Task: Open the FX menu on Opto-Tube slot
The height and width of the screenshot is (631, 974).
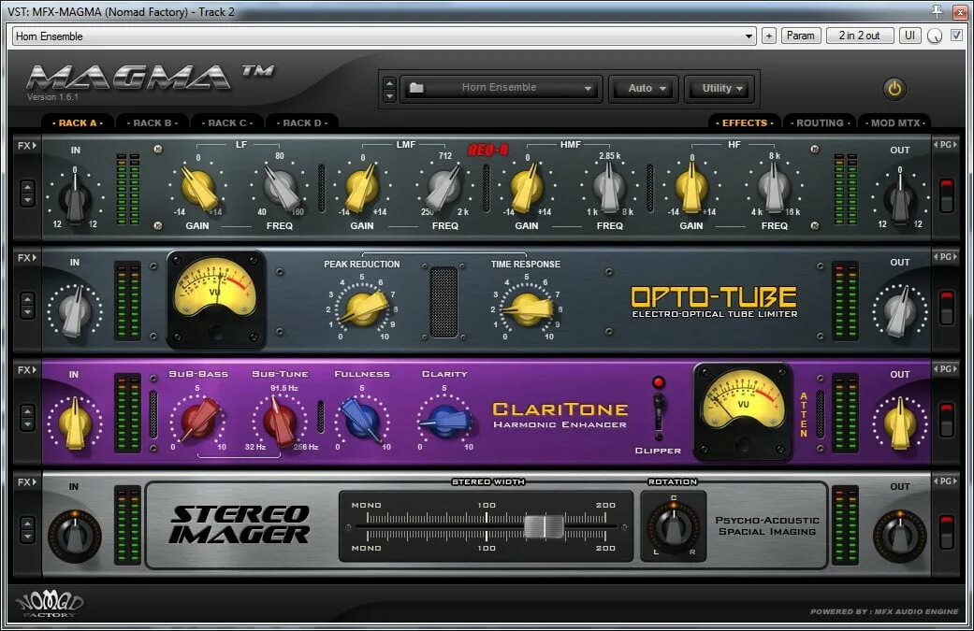Action: click(27, 257)
